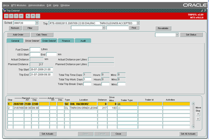Click Total Trip Break Hours field
The image size is (209, 140).
[x=106, y=84]
